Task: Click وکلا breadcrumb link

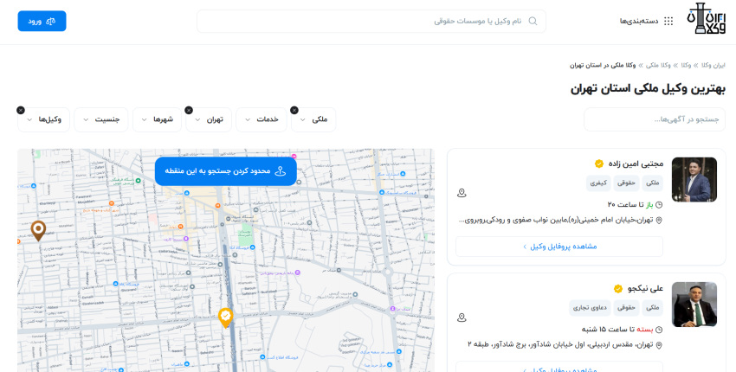Action: point(686,65)
